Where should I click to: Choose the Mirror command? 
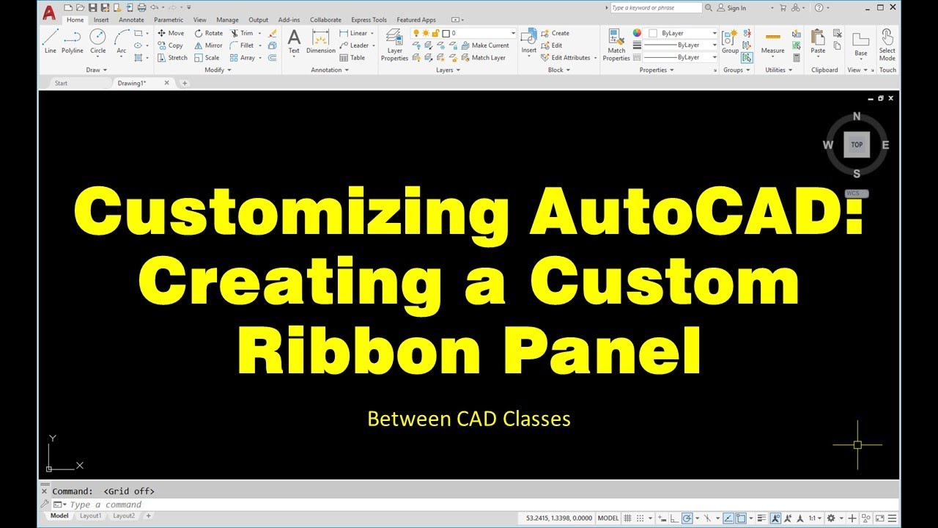(x=208, y=45)
